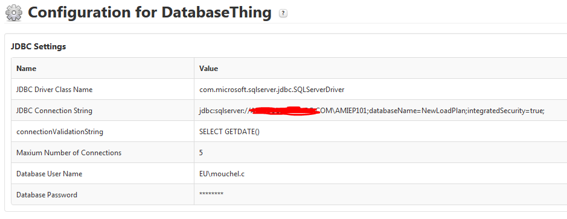The width and height of the screenshot is (567, 219).
Task: Select the JDBC Driver Class Name label
Action: click(54, 90)
